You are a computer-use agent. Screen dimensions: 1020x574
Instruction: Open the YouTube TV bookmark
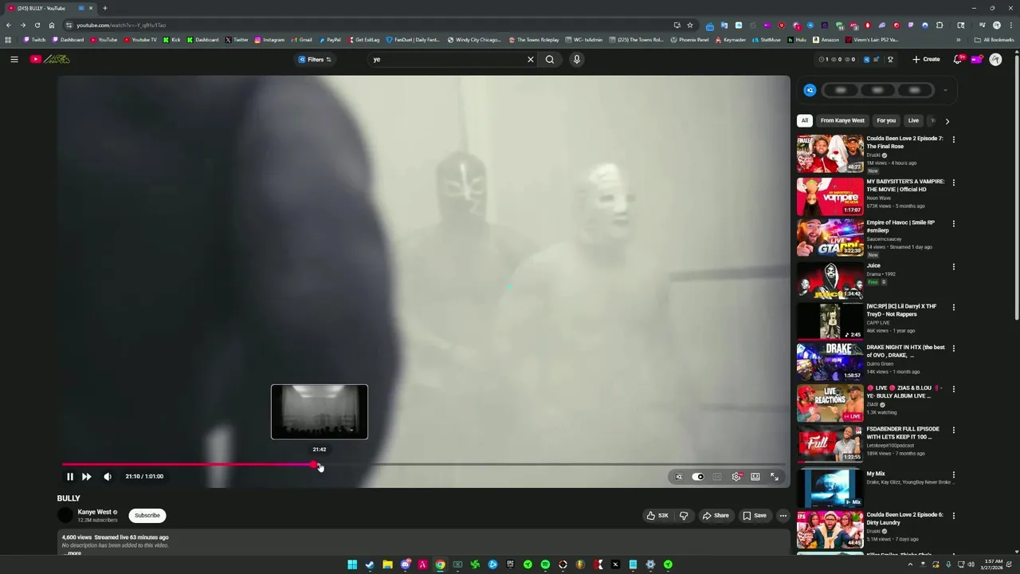[140, 40]
